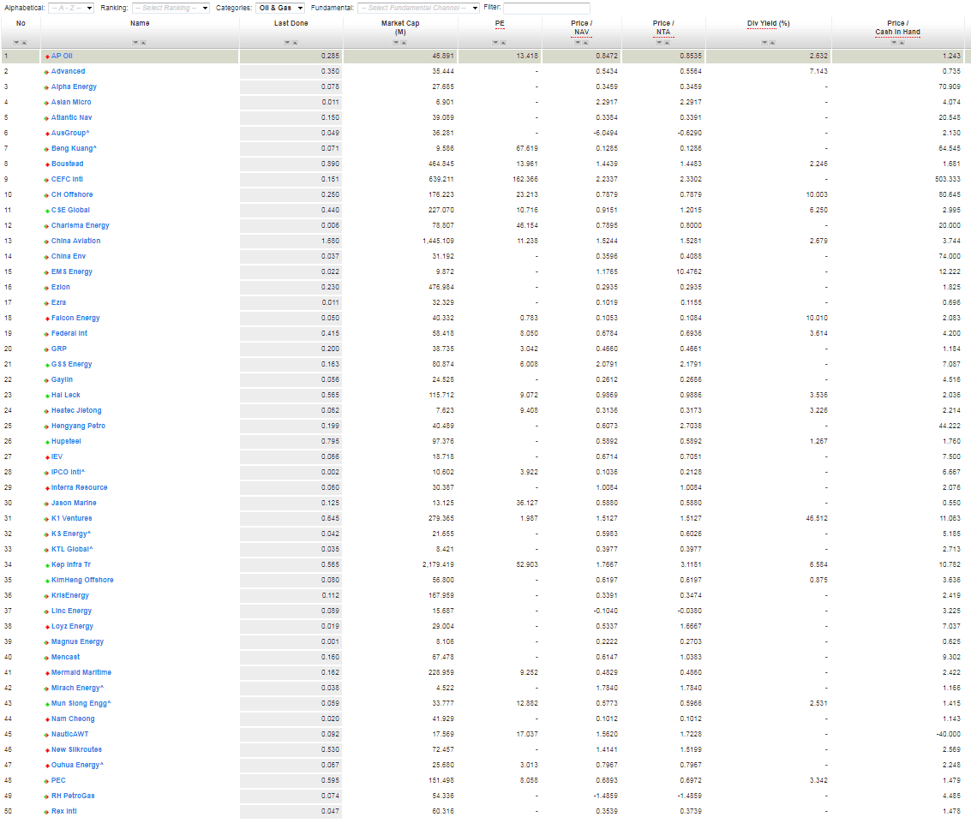The image size is (971, 823).
Task: Open the Advanced stock link
Action: (68, 71)
